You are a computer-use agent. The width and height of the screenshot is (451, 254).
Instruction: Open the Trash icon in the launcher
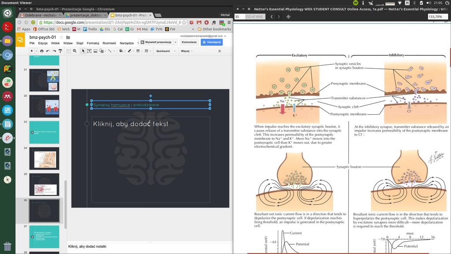tap(7, 246)
